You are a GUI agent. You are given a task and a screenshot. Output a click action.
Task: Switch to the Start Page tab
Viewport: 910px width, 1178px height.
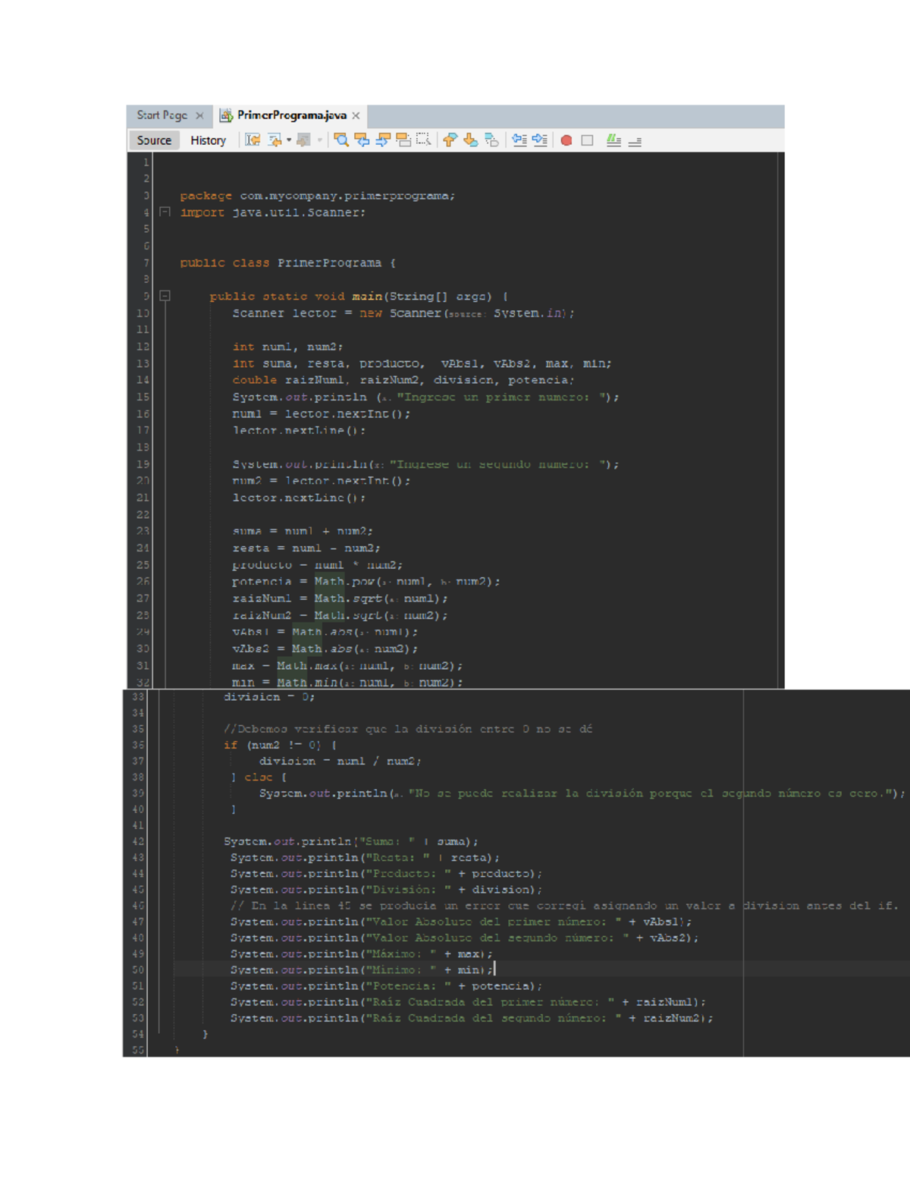tap(162, 115)
